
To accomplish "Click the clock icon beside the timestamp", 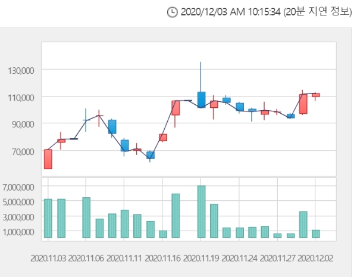I will (172, 12).
